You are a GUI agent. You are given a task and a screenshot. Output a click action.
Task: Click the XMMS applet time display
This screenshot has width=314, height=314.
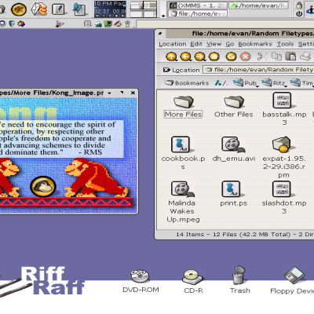tap(110, 11)
